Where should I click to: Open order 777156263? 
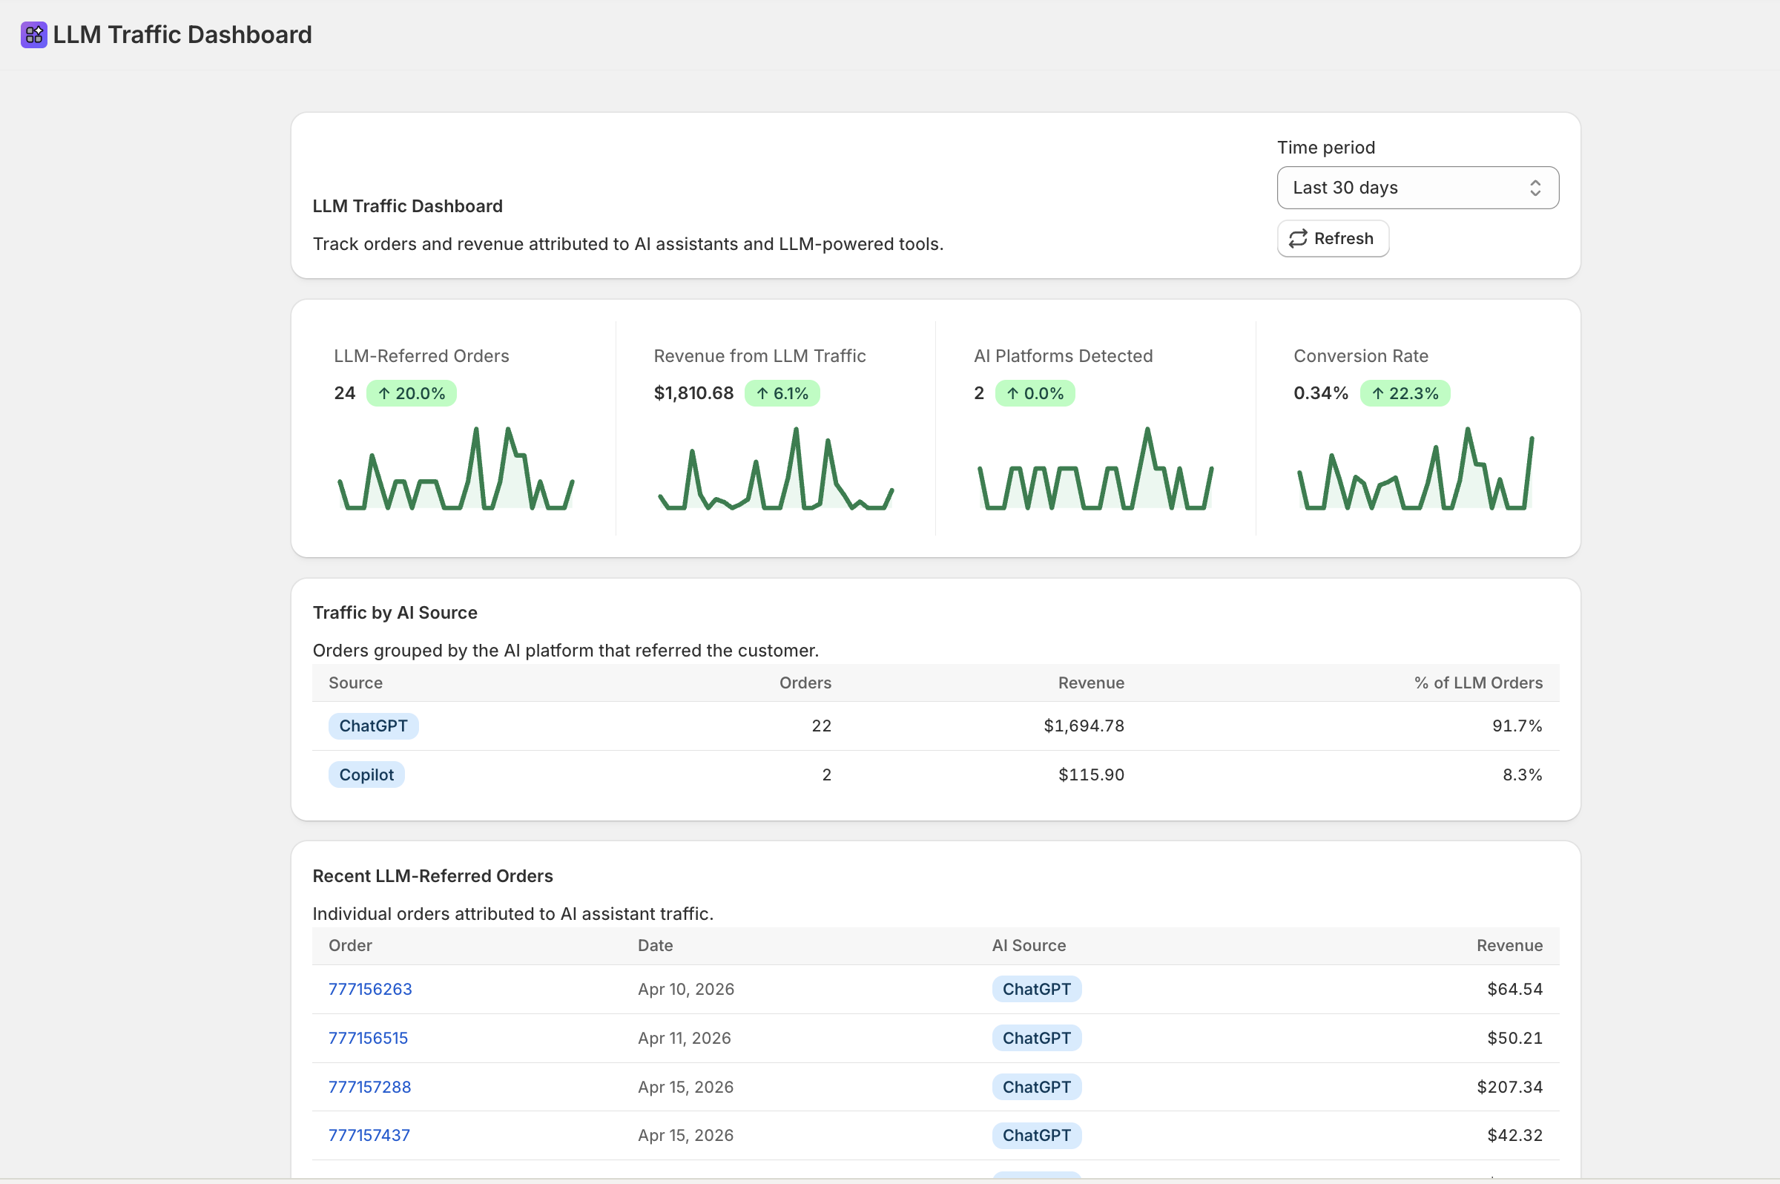pos(370,989)
